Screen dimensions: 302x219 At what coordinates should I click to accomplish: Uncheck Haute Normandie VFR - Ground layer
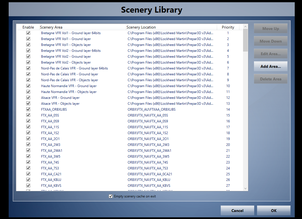pos(28,86)
